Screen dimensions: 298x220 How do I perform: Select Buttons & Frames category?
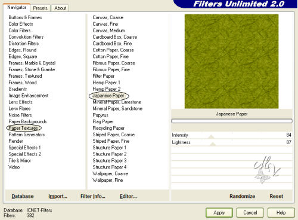point(25,17)
